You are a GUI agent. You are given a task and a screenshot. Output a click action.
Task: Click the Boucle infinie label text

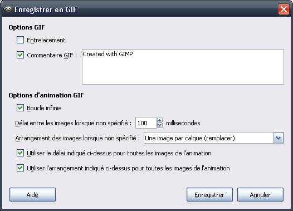(44, 108)
